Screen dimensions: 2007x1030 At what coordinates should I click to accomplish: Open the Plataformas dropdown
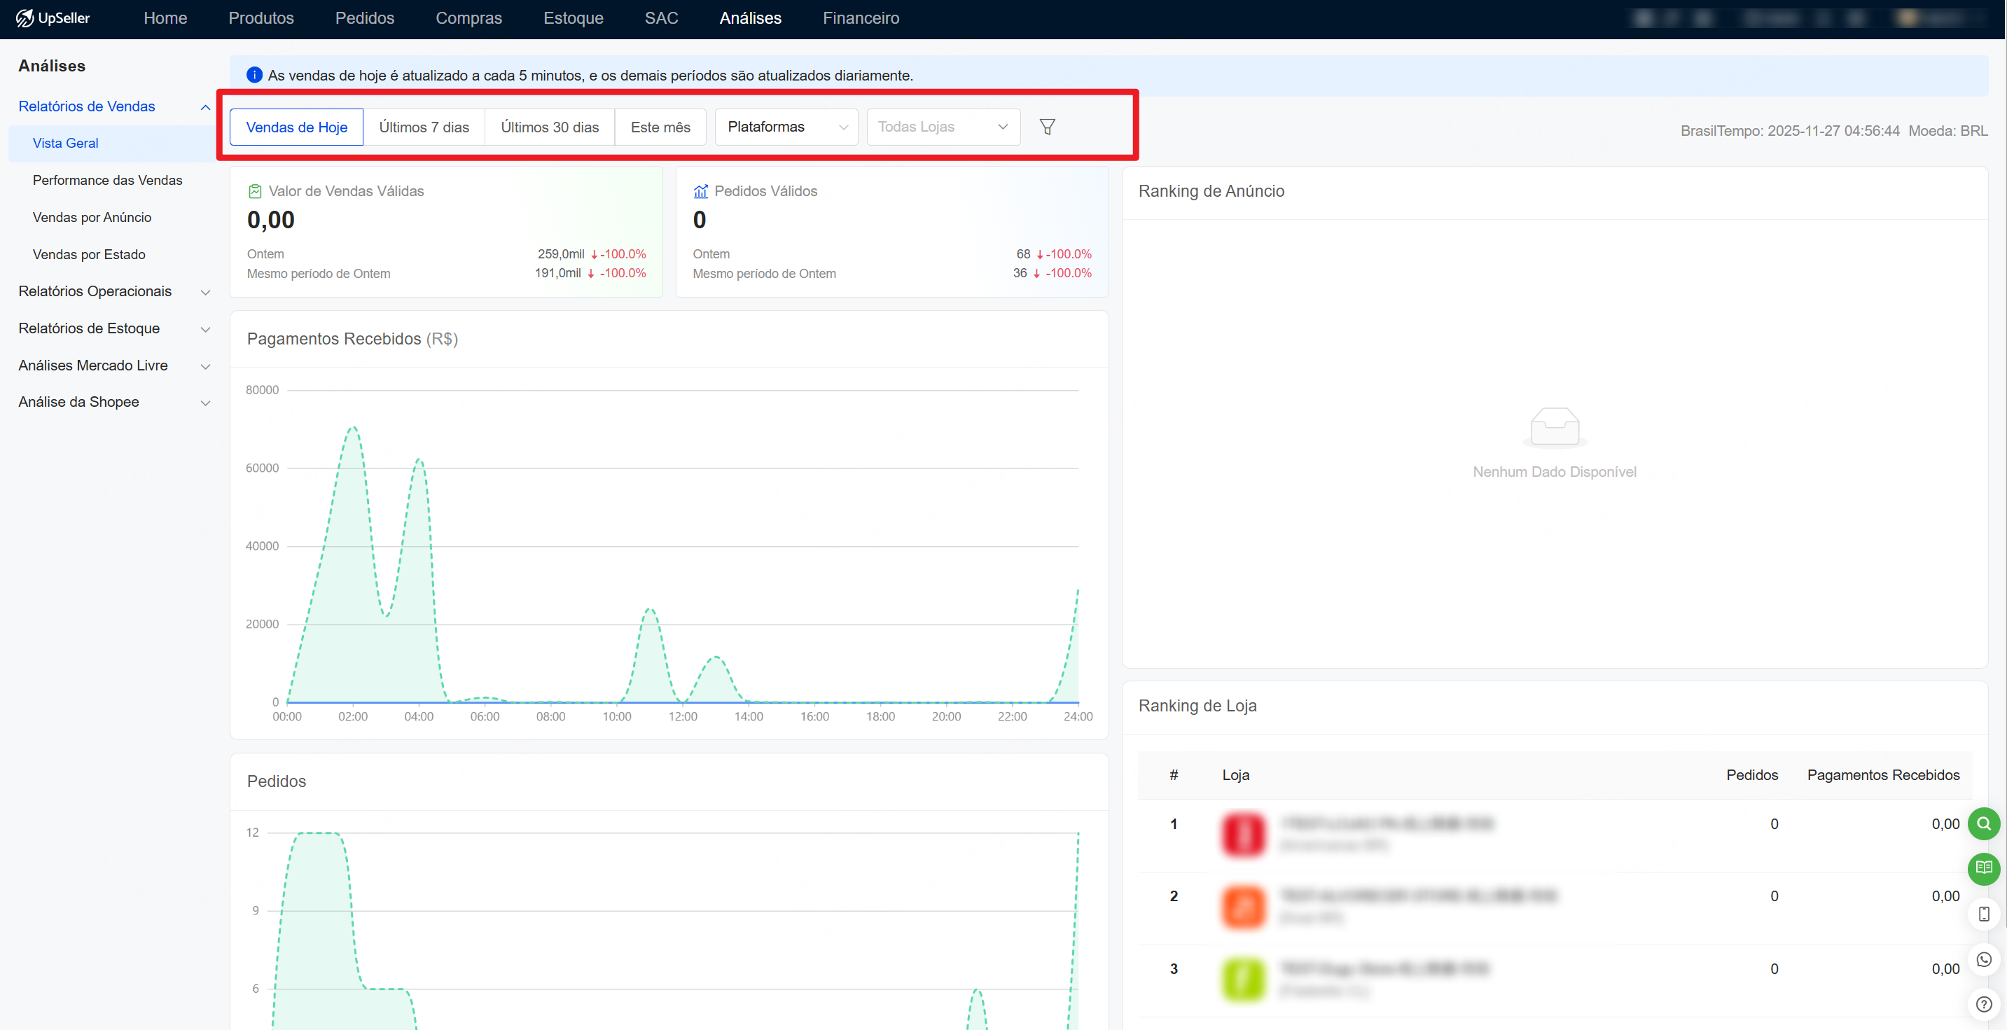(786, 127)
